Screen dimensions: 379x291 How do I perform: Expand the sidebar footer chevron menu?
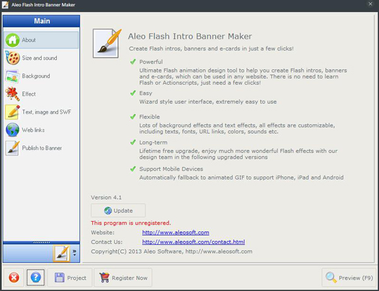click(75, 253)
